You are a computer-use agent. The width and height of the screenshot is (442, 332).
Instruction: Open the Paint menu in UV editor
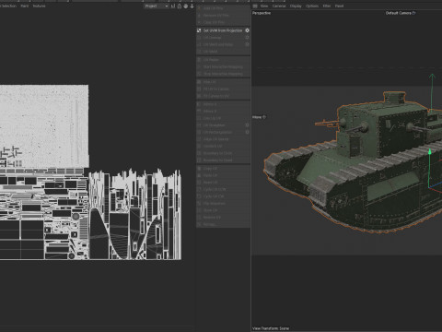tap(25, 6)
